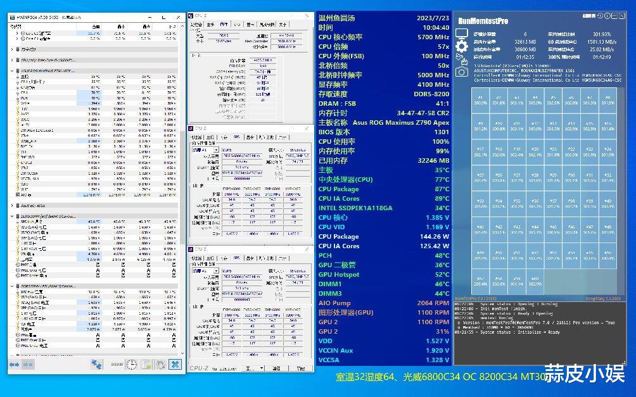636x397 pixels.
Task: Click middle CPU-Z window title icon
Action: click(191, 128)
